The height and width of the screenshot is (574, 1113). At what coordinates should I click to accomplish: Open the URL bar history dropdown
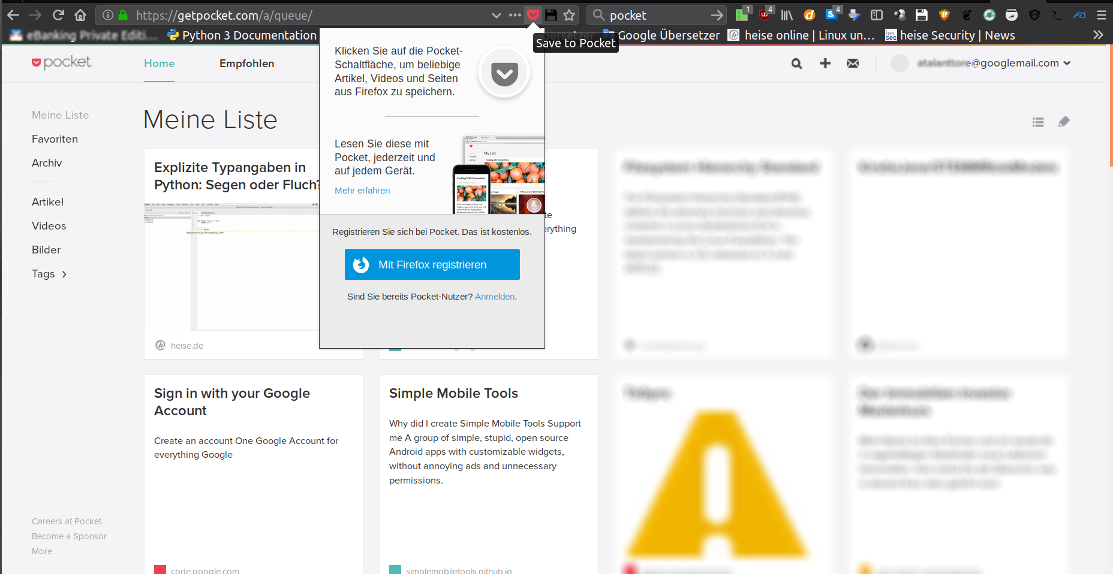click(496, 15)
